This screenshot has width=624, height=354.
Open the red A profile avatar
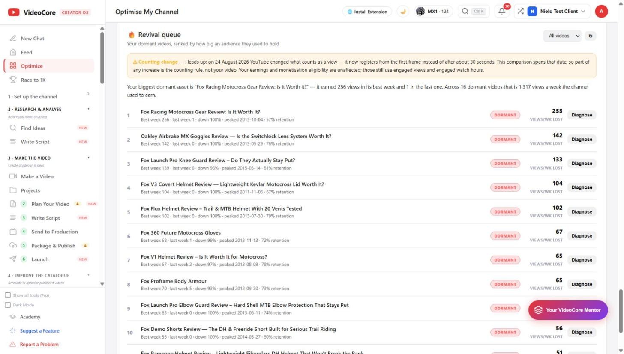(x=601, y=12)
